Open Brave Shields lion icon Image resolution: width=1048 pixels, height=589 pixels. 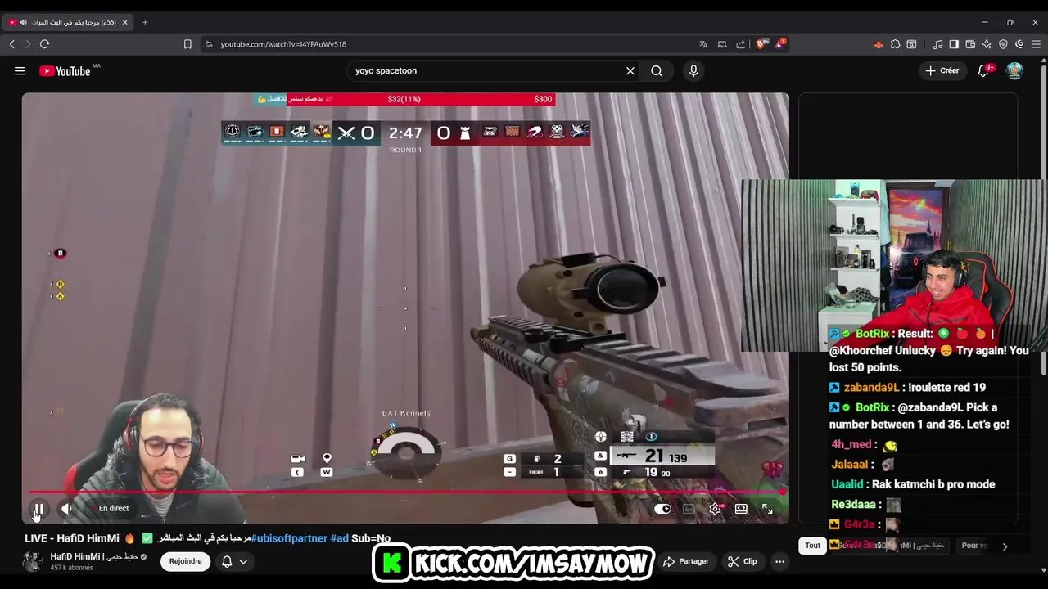point(761,44)
